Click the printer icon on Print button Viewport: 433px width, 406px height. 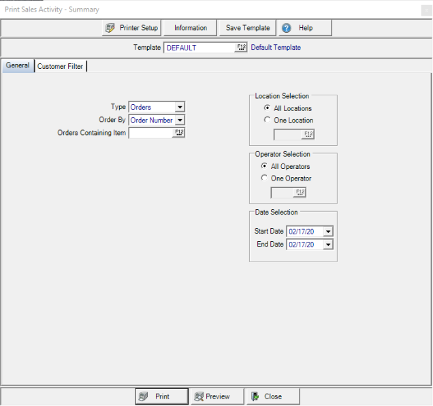pos(142,396)
